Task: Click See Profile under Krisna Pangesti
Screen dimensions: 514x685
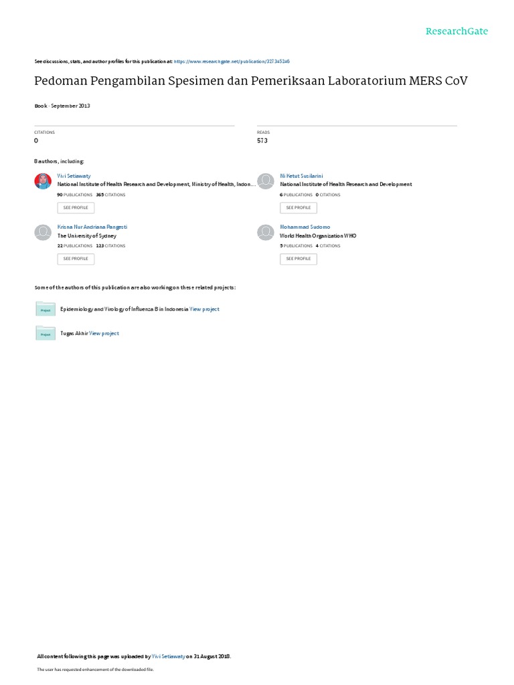Action: (76, 259)
